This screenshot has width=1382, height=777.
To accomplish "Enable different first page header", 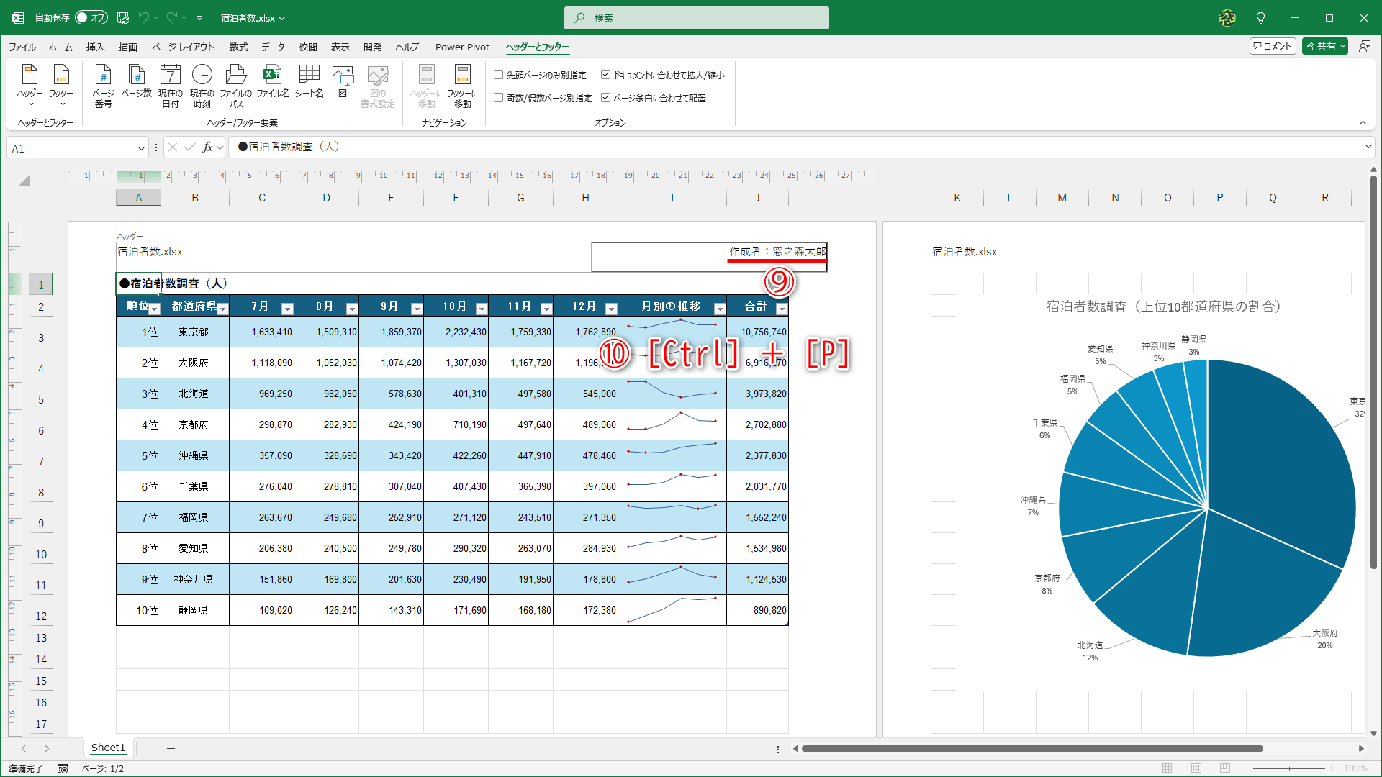I will [498, 75].
